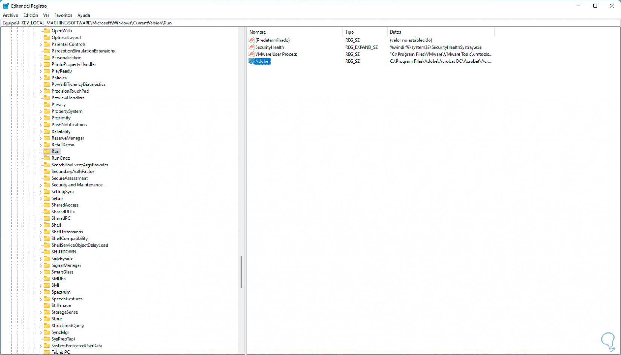Expand the PhotoPropertyHandler key

click(x=41, y=64)
